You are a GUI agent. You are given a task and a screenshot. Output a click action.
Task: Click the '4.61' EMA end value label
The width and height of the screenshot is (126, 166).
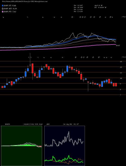pyautogui.click(x=118, y=46)
